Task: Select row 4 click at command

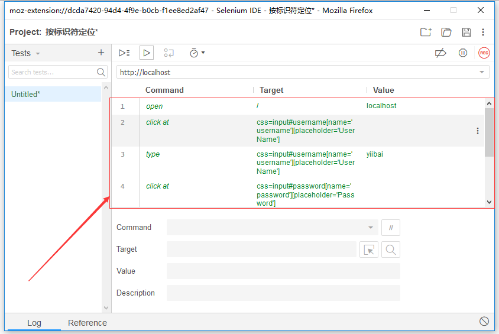Action: (x=297, y=193)
